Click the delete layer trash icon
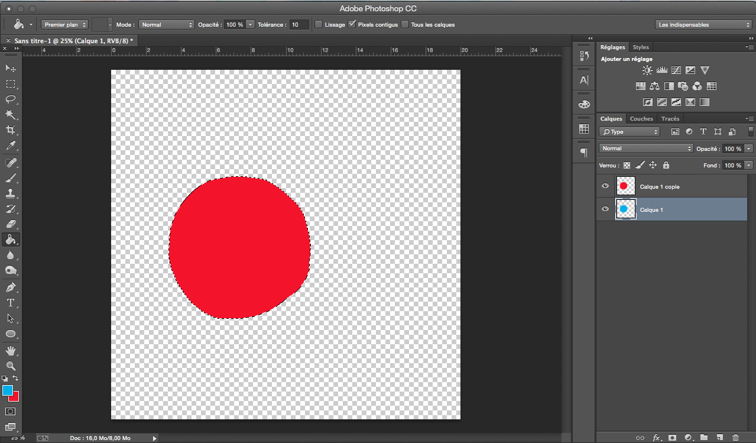Viewport: 756px width, 443px height. pos(735,438)
